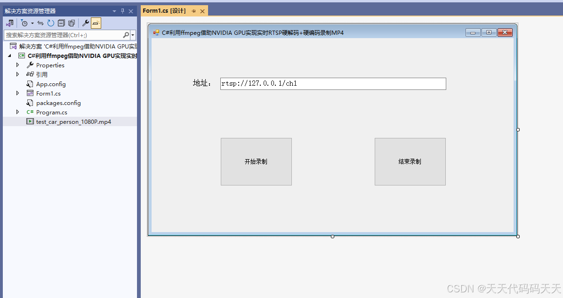Select the Properties tree item
This screenshot has height=298, width=563.
[x=50, y=65]
